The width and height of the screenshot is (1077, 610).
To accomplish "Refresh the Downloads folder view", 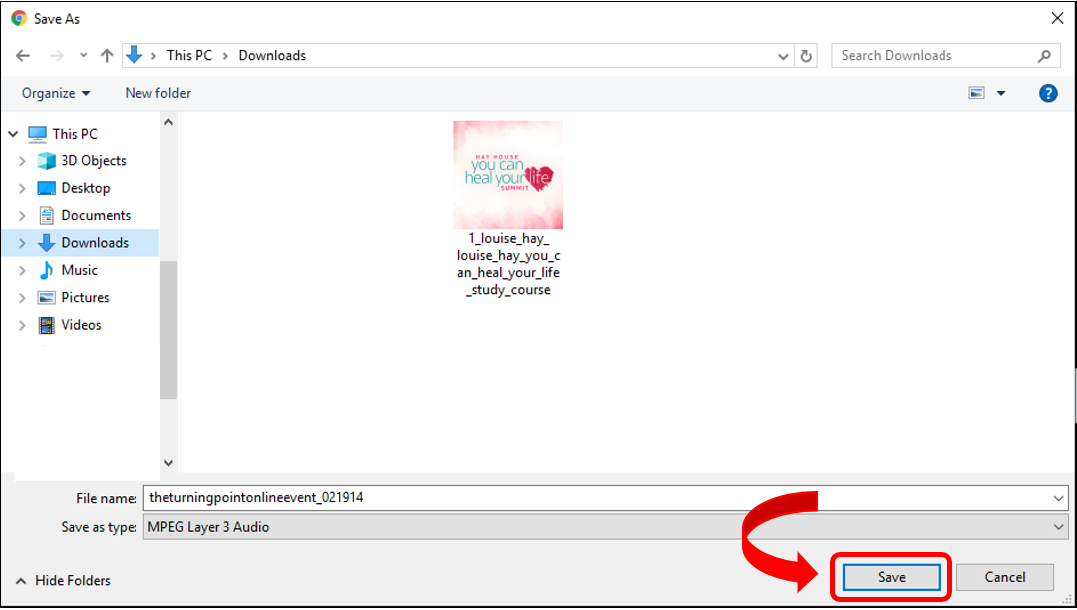I will [807, 56].
